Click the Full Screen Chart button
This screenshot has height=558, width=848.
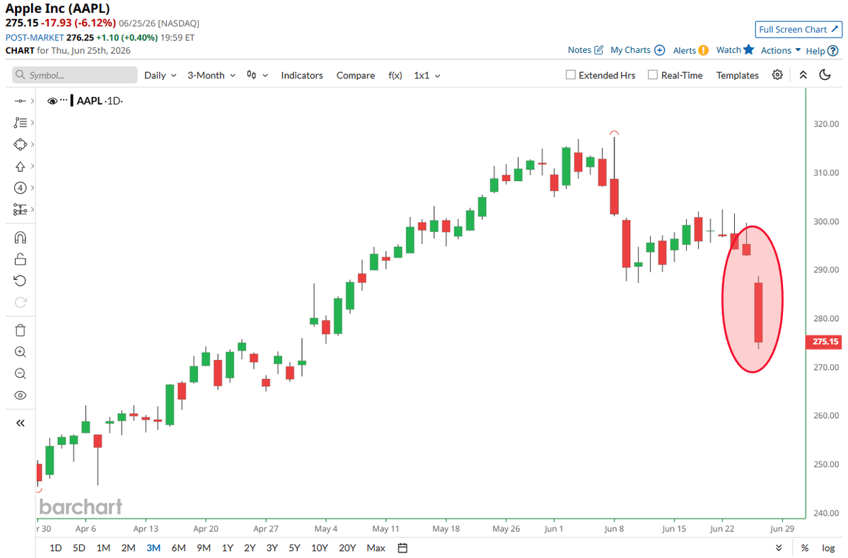tap(798, 29)
